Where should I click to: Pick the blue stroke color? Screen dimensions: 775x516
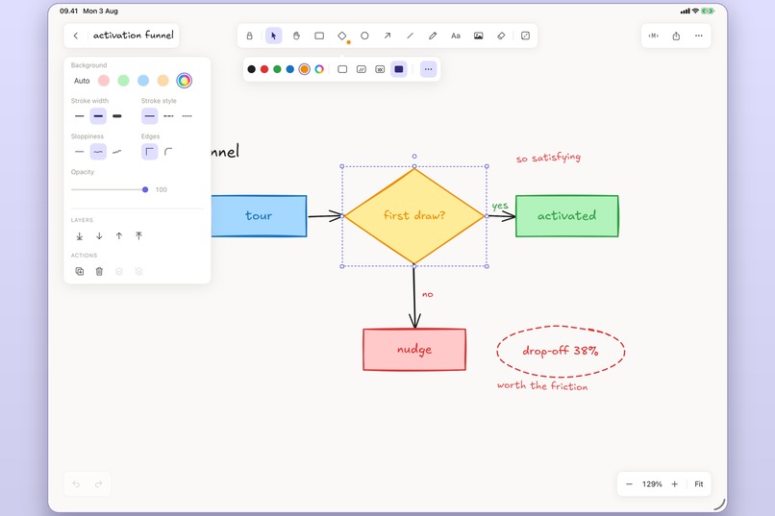pyautogui.click(x=290, y=69)
